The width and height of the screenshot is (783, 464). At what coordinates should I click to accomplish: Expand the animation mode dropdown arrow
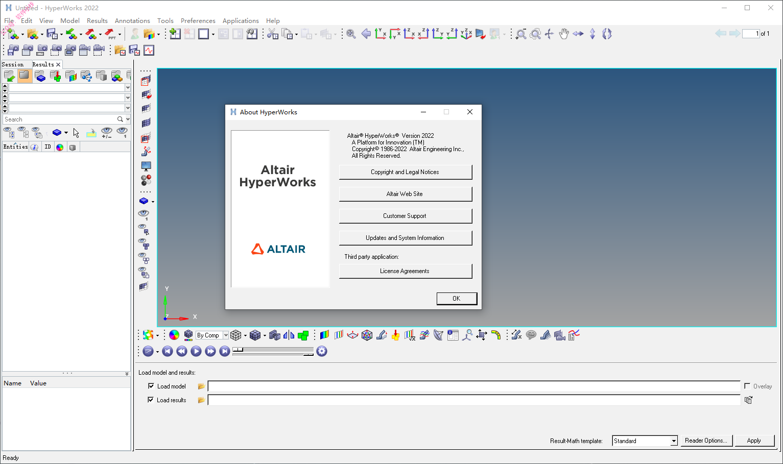pyautogui.click(x=157, y=352)
